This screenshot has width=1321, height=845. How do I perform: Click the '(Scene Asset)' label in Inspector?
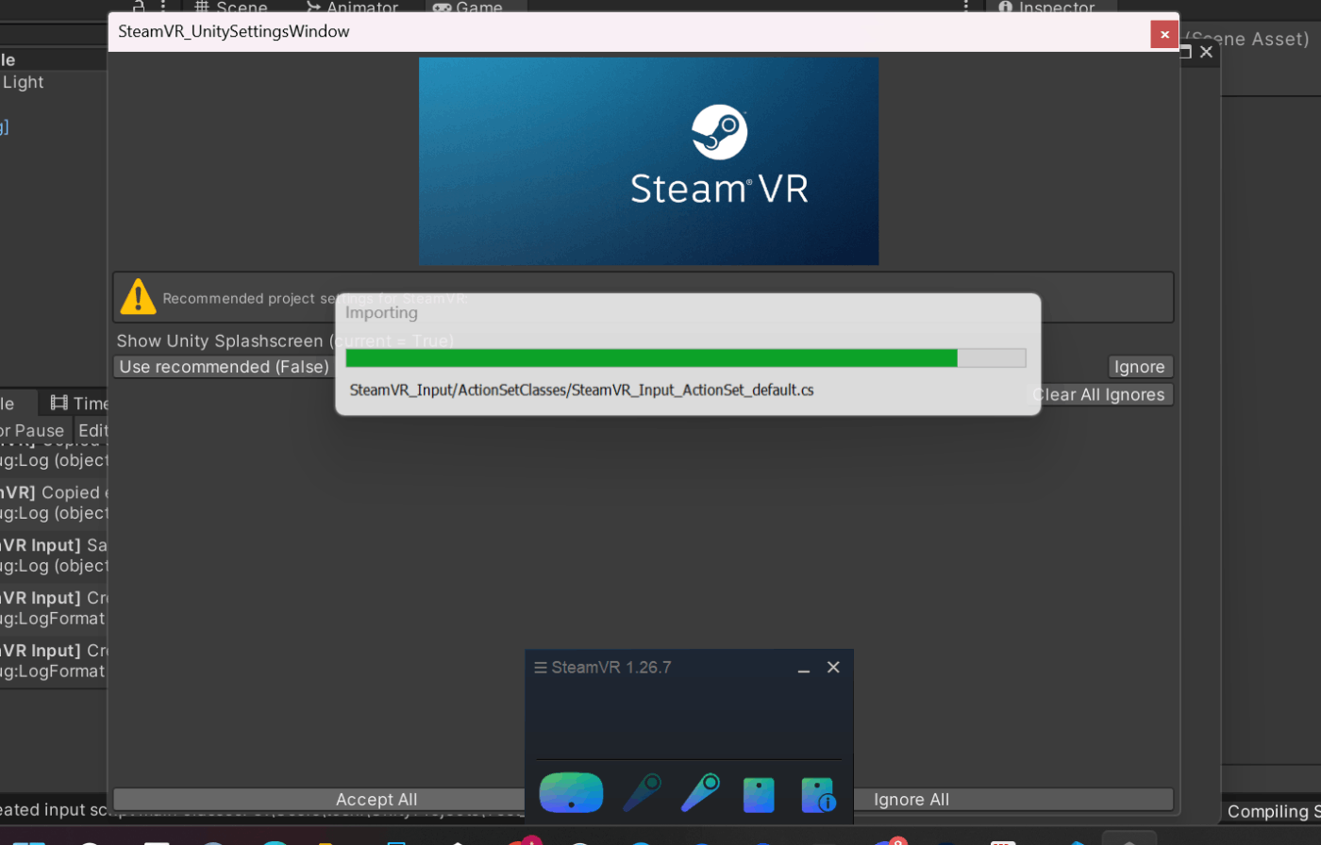1246,39
